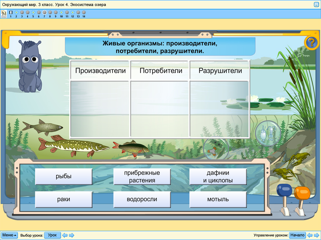Click the empty cell under Разрушители

coord(219,109)
